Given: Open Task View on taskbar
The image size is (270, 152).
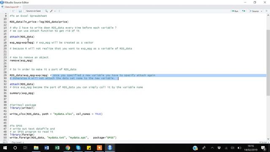Looking at the screenshot, I should (x=25, y=148).
